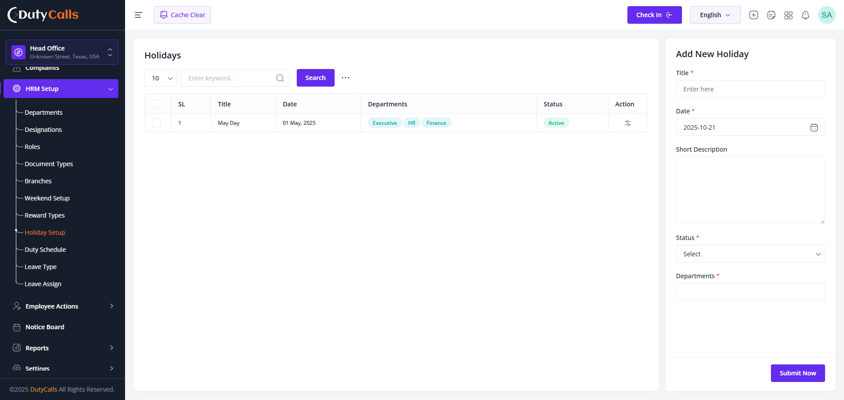
Task: Focus the Enter keyword search field
Action: point(235,78)
